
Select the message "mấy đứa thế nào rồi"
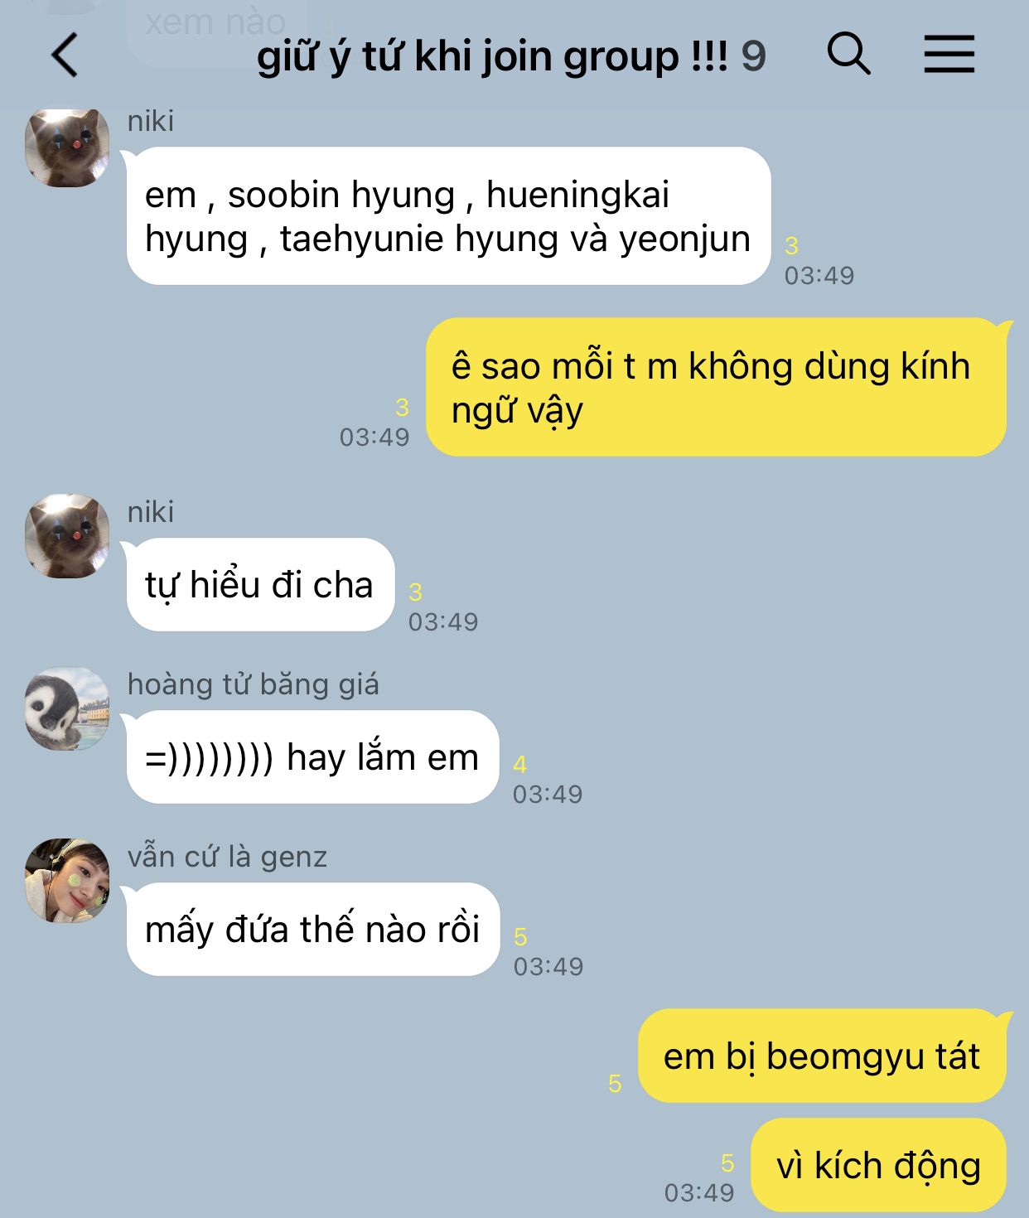pos(312,930)
